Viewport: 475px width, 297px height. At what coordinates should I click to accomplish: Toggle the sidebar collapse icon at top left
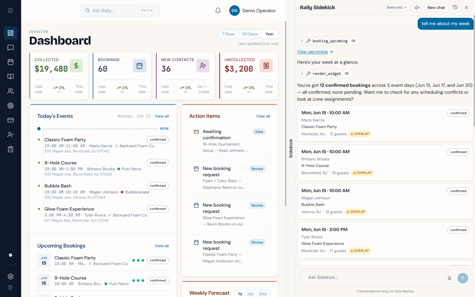coord(10,10)
